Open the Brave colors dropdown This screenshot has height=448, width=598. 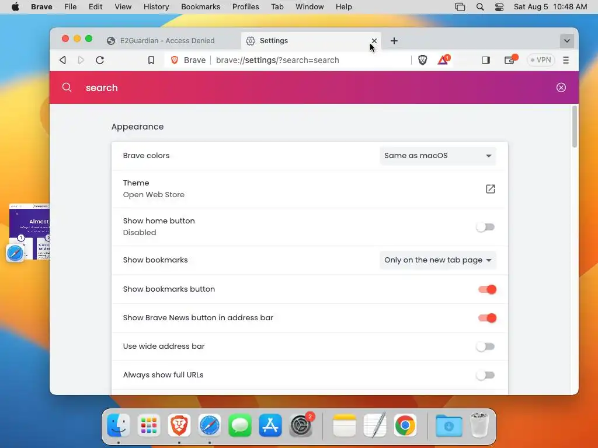[x=438, y=156]
